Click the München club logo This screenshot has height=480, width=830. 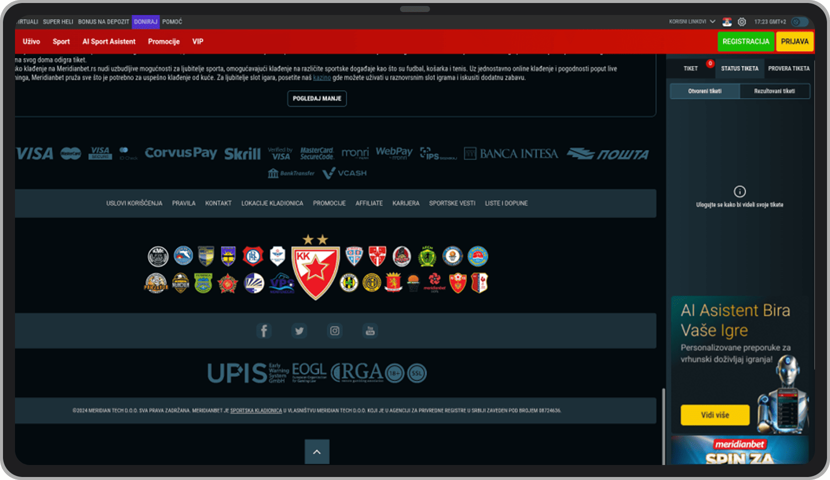click(x=180, y=283)
